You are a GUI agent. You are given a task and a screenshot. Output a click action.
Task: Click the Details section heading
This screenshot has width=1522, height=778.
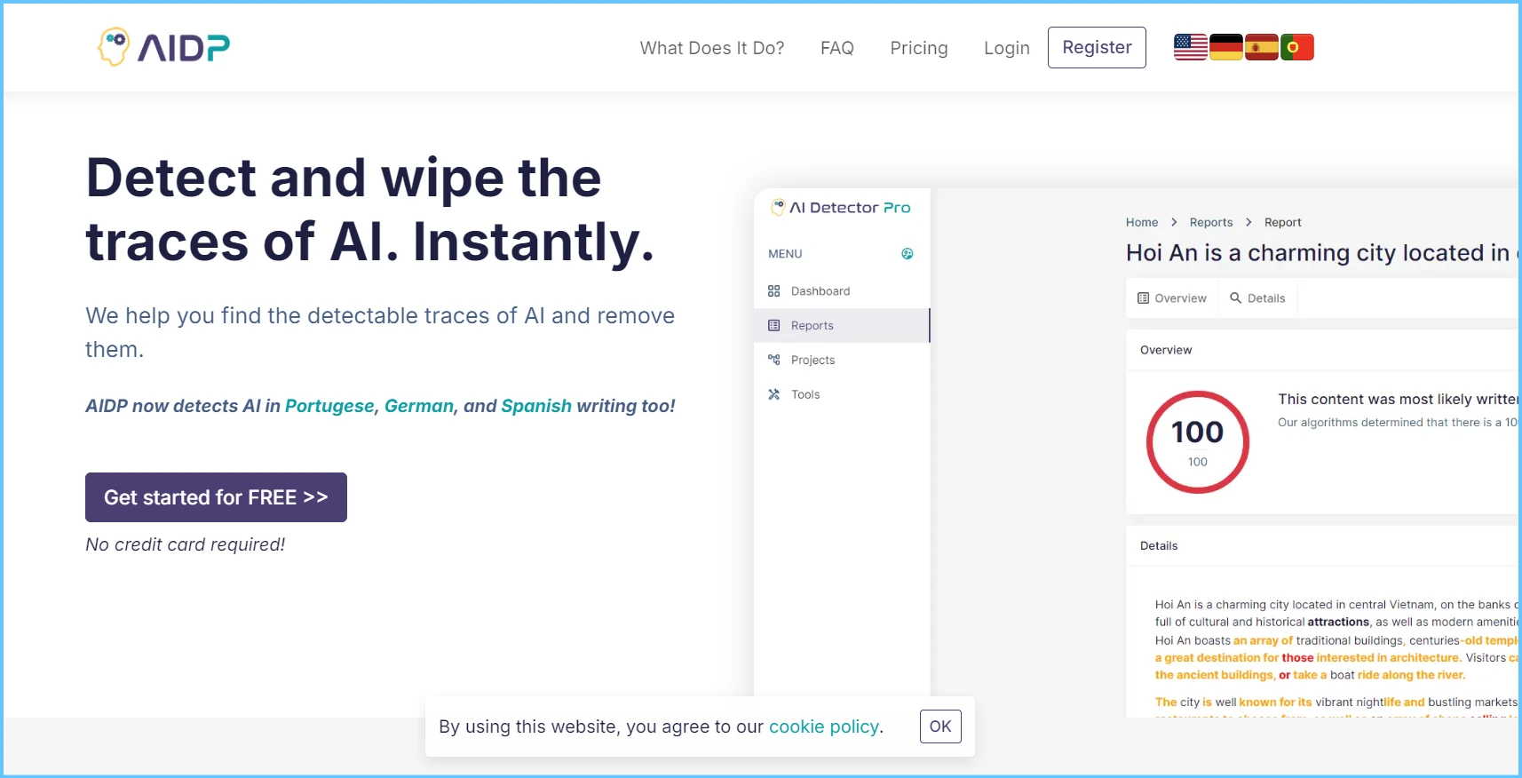pos(1159,546)
